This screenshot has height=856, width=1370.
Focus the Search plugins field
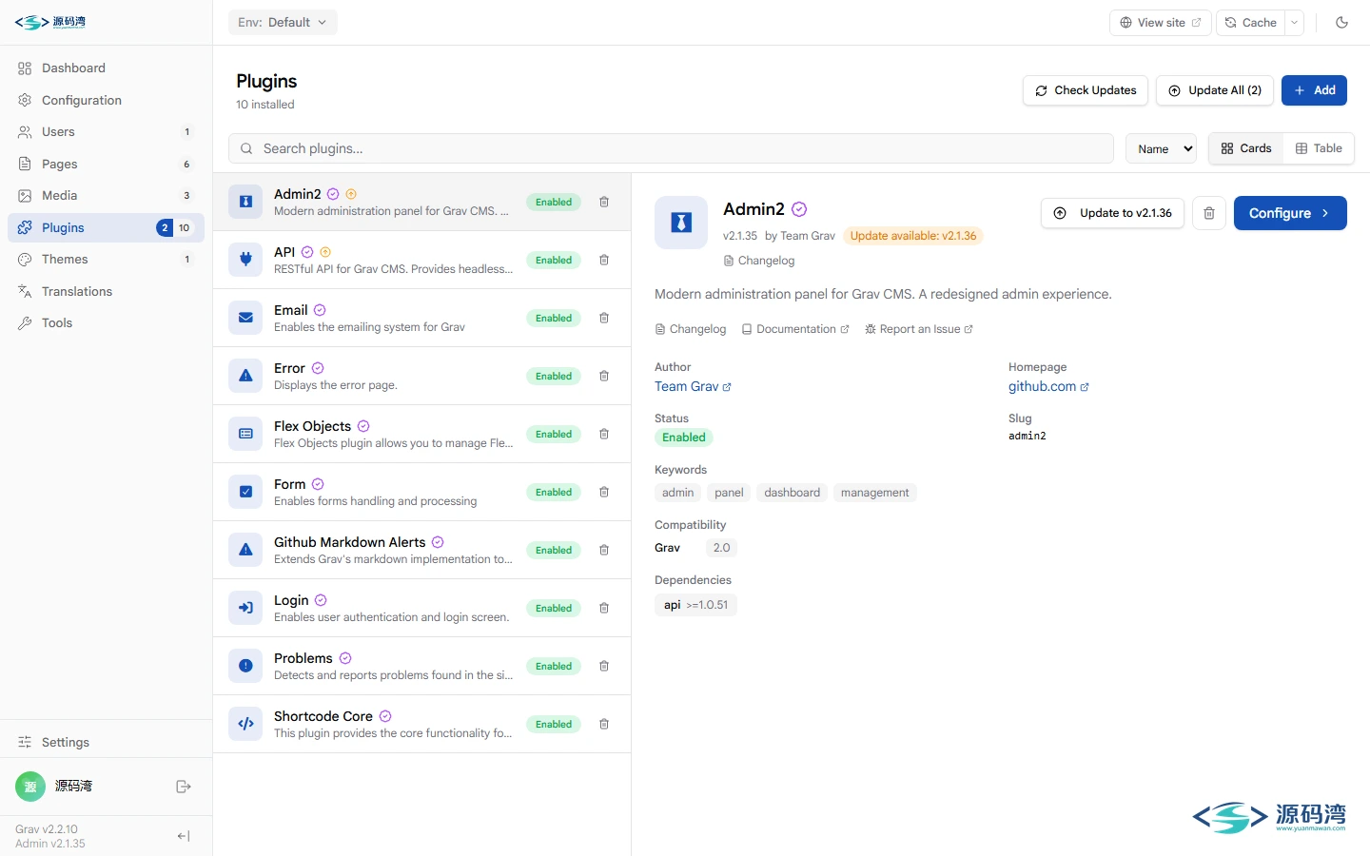tap(671, 148)
